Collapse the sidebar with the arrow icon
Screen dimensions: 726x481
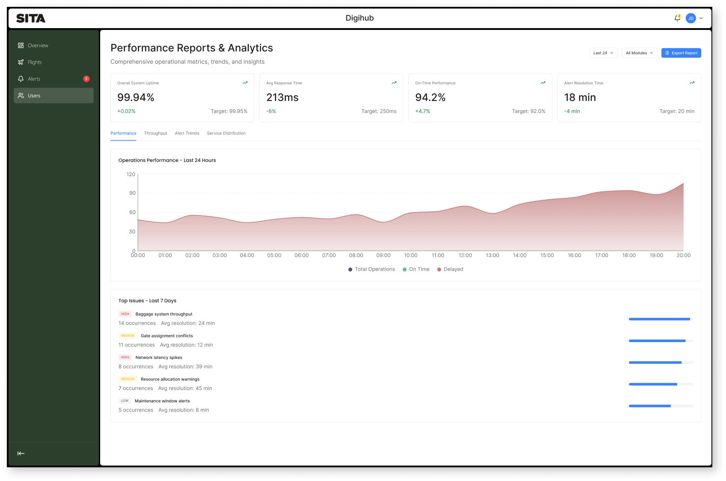pos(21,453)
